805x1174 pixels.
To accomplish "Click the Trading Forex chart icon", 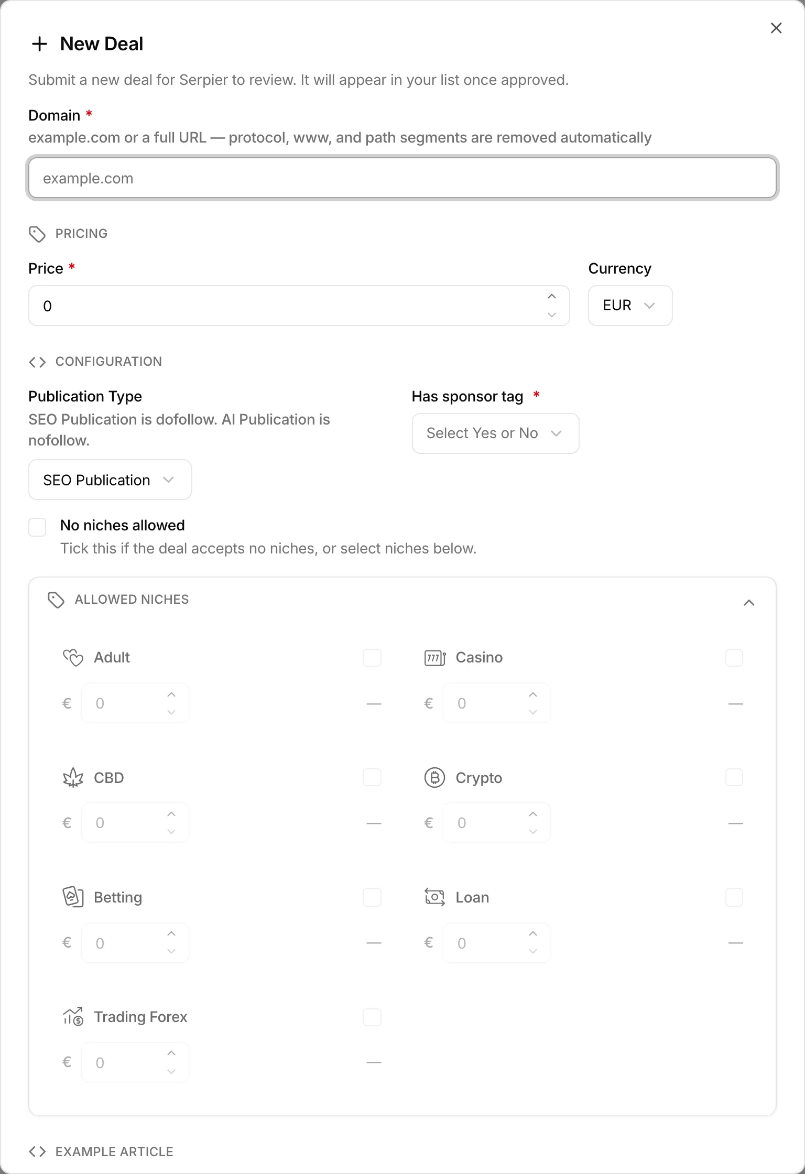I will click(x=73, y=1017).
